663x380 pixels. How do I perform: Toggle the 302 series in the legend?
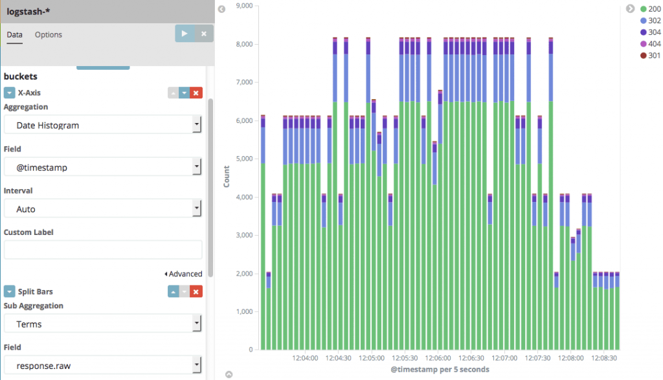pos(649,21)
